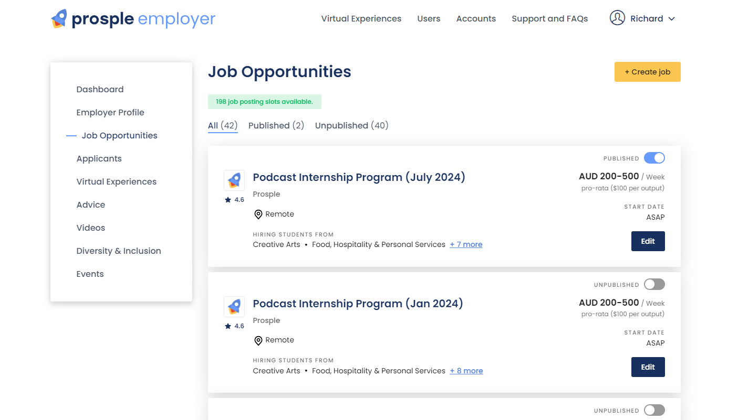Click the location pin icon on the Jan 2024 job
738x420 pixels.
coord(258,341)
